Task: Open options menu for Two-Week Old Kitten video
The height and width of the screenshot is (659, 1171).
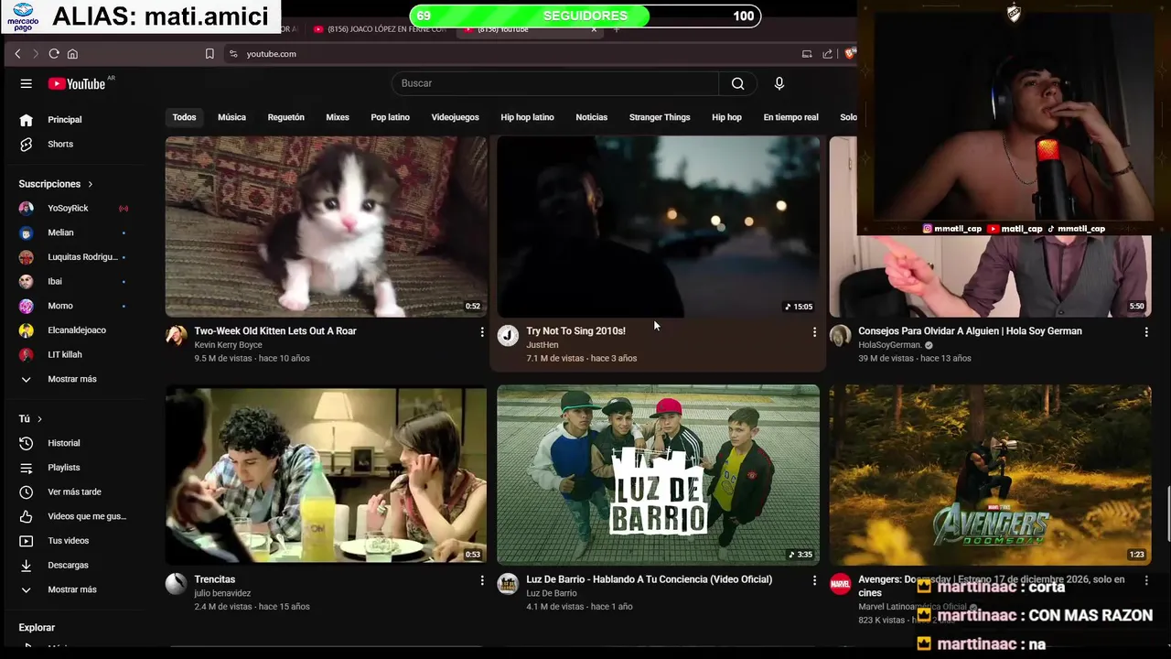Action: click(482, 332)
